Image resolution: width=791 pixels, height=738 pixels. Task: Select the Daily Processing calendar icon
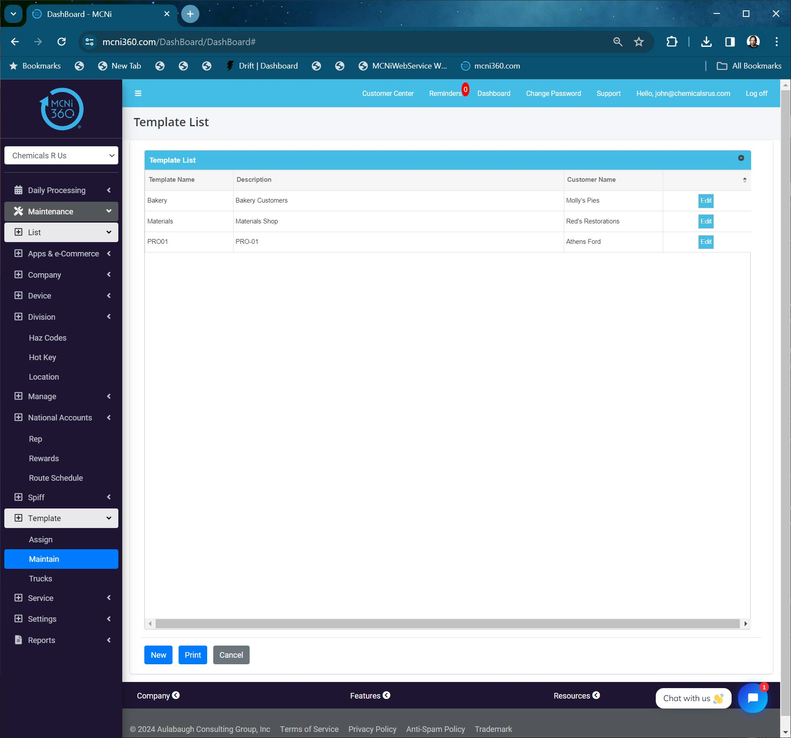(18, 190)
